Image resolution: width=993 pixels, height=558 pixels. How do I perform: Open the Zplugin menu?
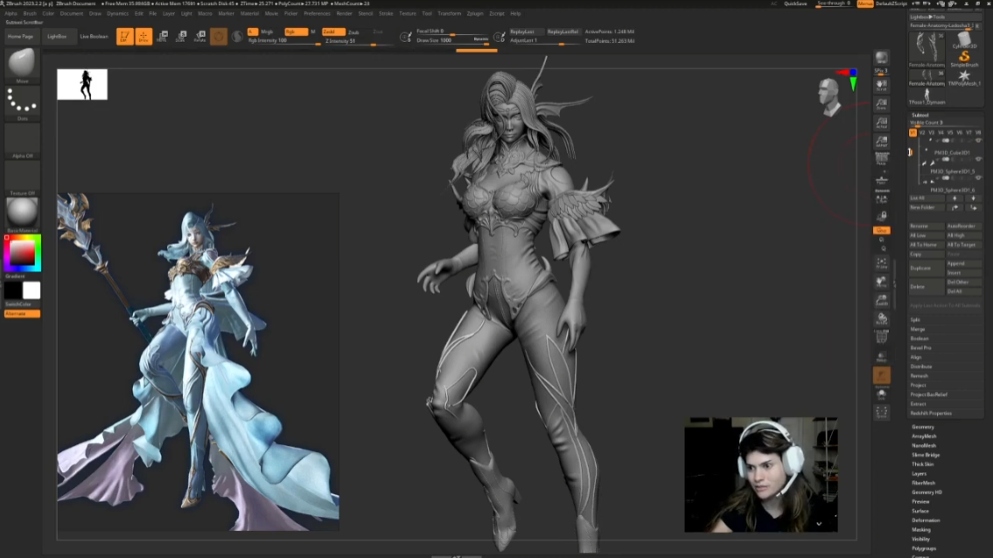pyautogui.click(x=474, y=13)
